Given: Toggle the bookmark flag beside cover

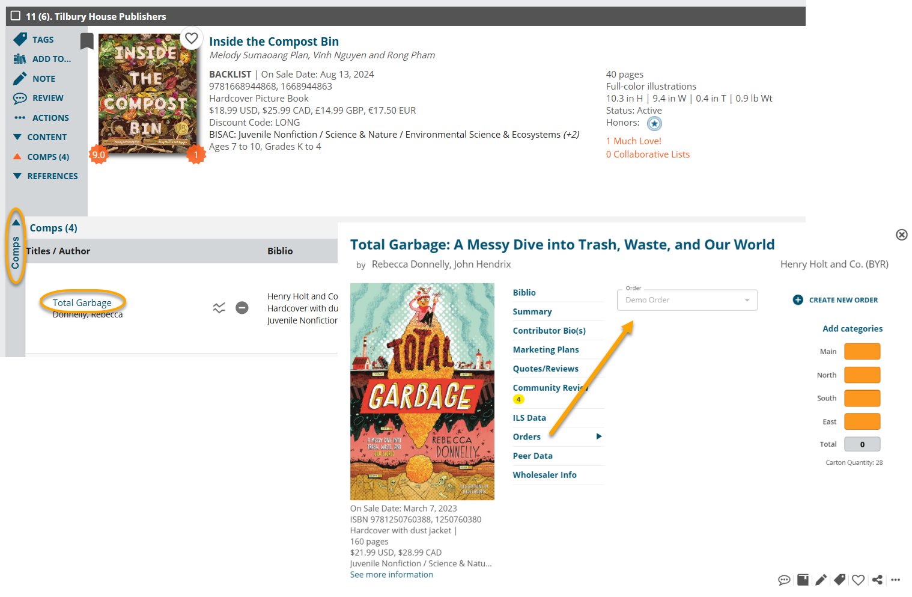Looking at the screenshot, I should point(87,41).
